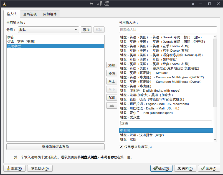Image resolution: width=223 pixels, height=175 pixels.
Task: Click the middle 添加 button between the lists
Action: (x=112, y=65)
